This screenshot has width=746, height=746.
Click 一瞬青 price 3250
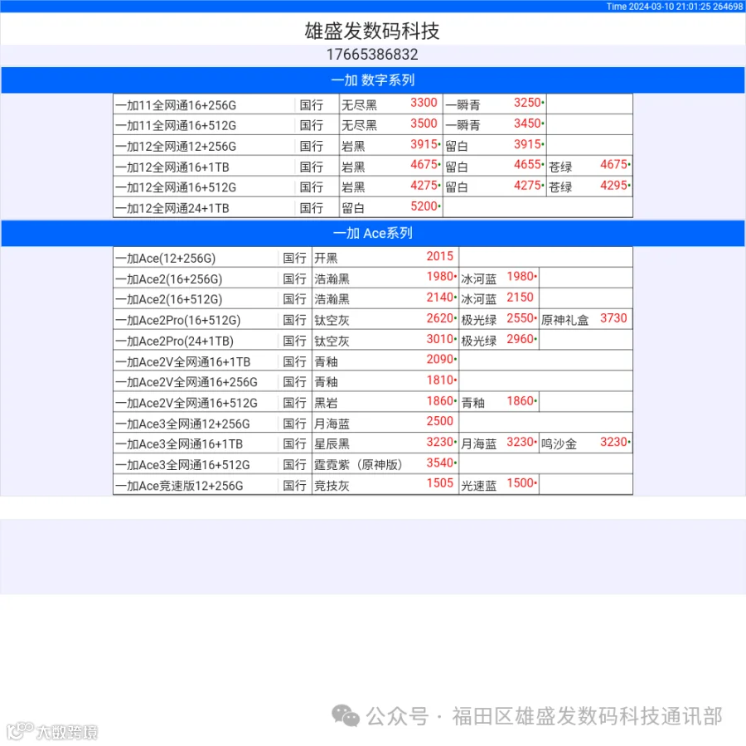pos(527,103)
